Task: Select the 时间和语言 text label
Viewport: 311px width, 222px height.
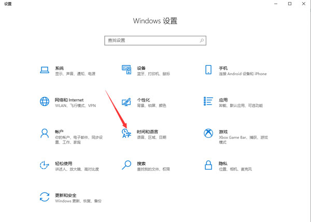Action: (x=148, y=131)
